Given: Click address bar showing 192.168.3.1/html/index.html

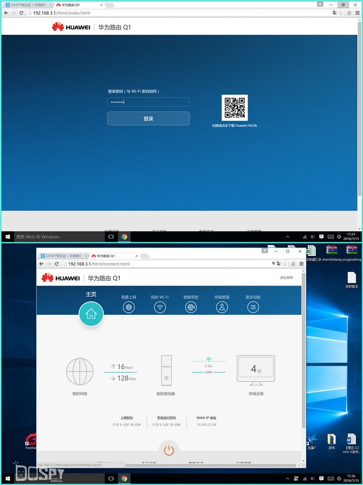Looking at the screenshot, I should [x=179, y=13].
